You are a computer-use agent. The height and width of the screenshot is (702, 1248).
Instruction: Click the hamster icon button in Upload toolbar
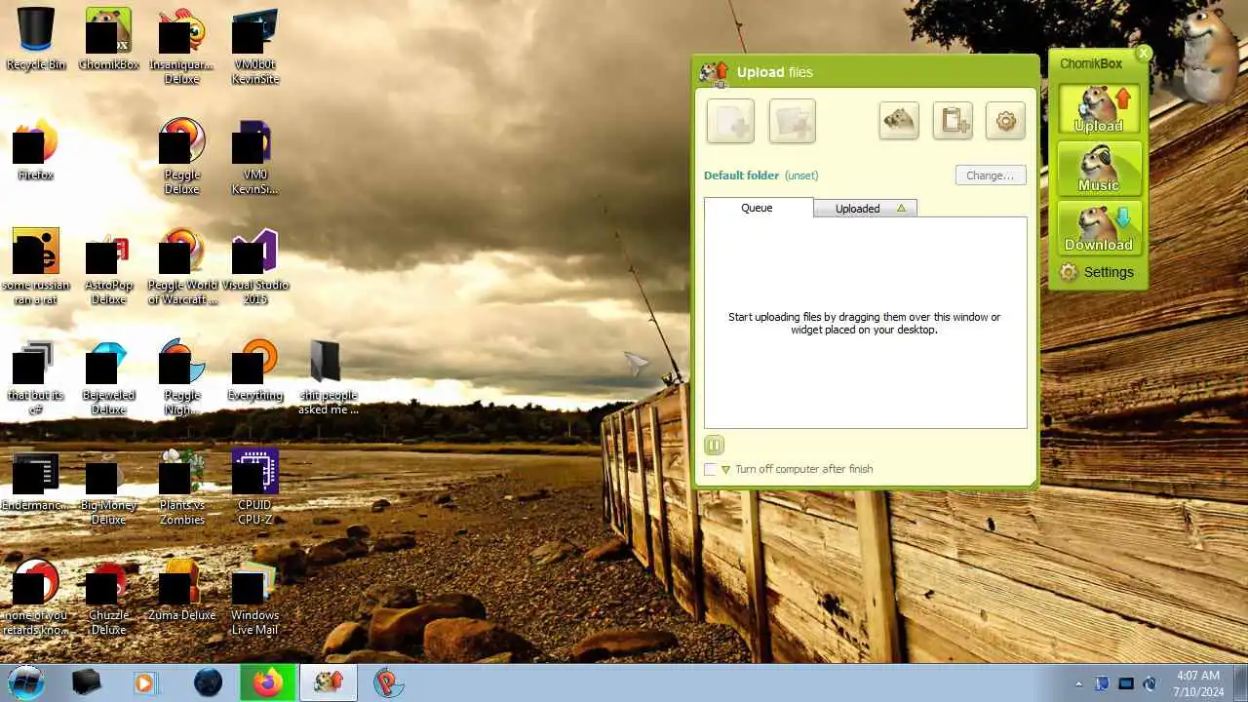tap(899, 121)
